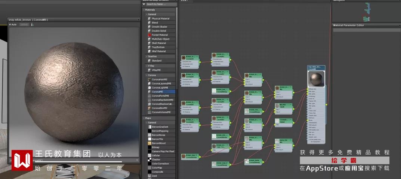Image resolution: width=401 pixels, height=179 pixels.
Task: Collapse the Materials category
Action: point(144,10)
